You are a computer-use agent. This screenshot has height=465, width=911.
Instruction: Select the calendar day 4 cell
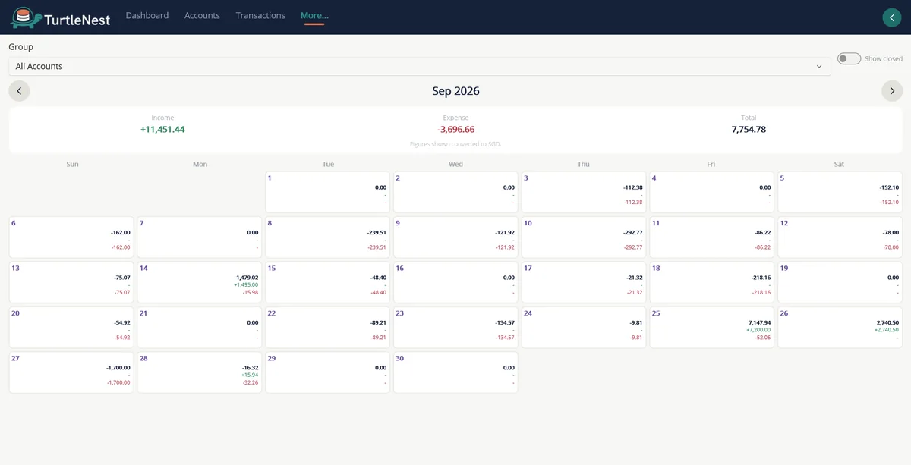tap(711, 192)
